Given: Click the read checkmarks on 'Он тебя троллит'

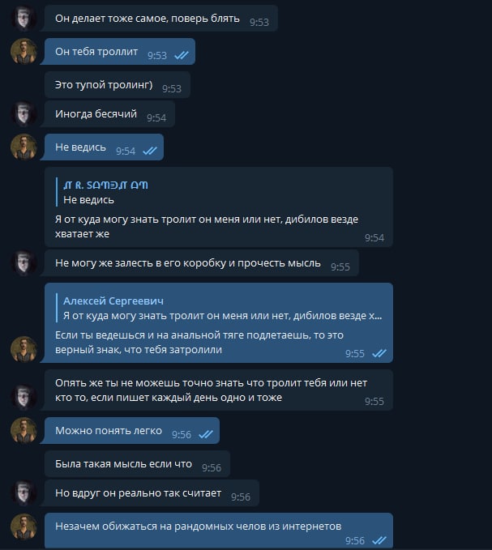Looking at the screenshot, I should tap(182, 55).
